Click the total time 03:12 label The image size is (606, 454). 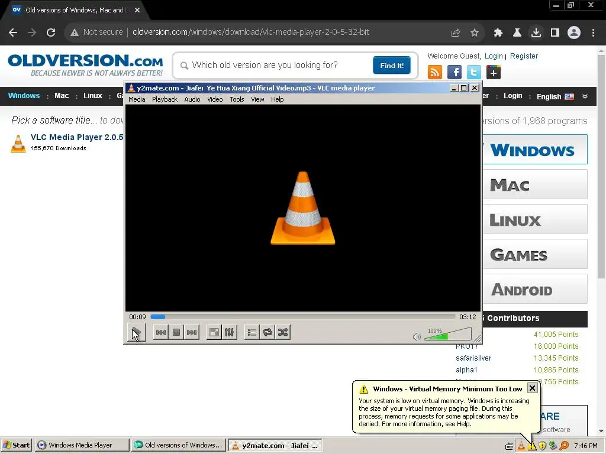point(468,317)
